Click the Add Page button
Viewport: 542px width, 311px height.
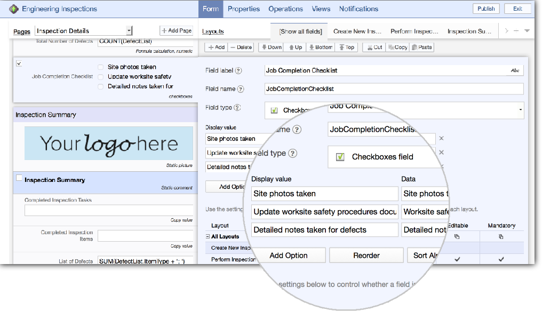176,31
